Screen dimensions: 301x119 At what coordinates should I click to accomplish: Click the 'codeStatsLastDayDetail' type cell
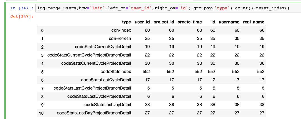tap(108, 105)
